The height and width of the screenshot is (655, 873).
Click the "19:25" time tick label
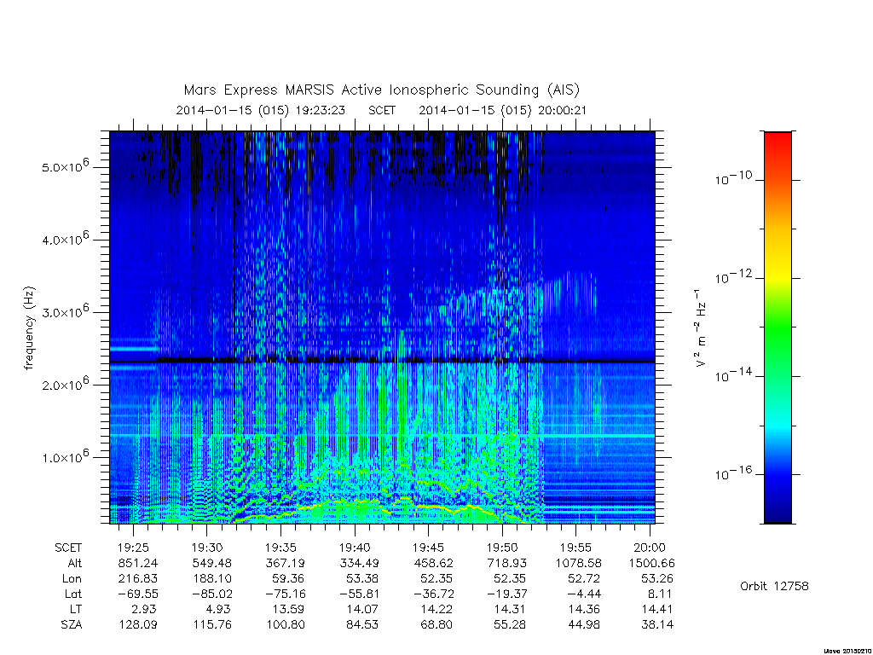[x=134, y=548]
